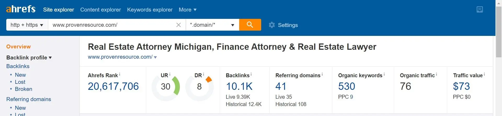Open the messages icon in the header
The height and width of the screenshot is (116, 502).
coord(480,9)
